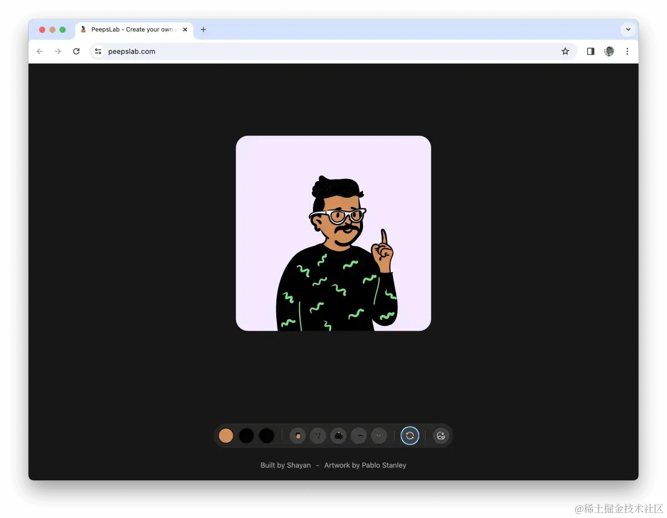Viewport: 667px width, 518px height.
Task: Expand the tab search dropdown arrow
Action: click(628, 29)
